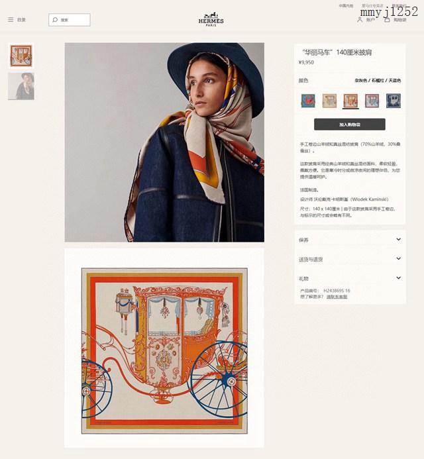This screenshot has height=459, width=424.
Task: Select the blue scarf color swatch
Action: coord(308,101)
